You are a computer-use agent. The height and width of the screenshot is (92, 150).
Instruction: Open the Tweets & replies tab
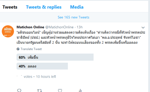point(44,7)
